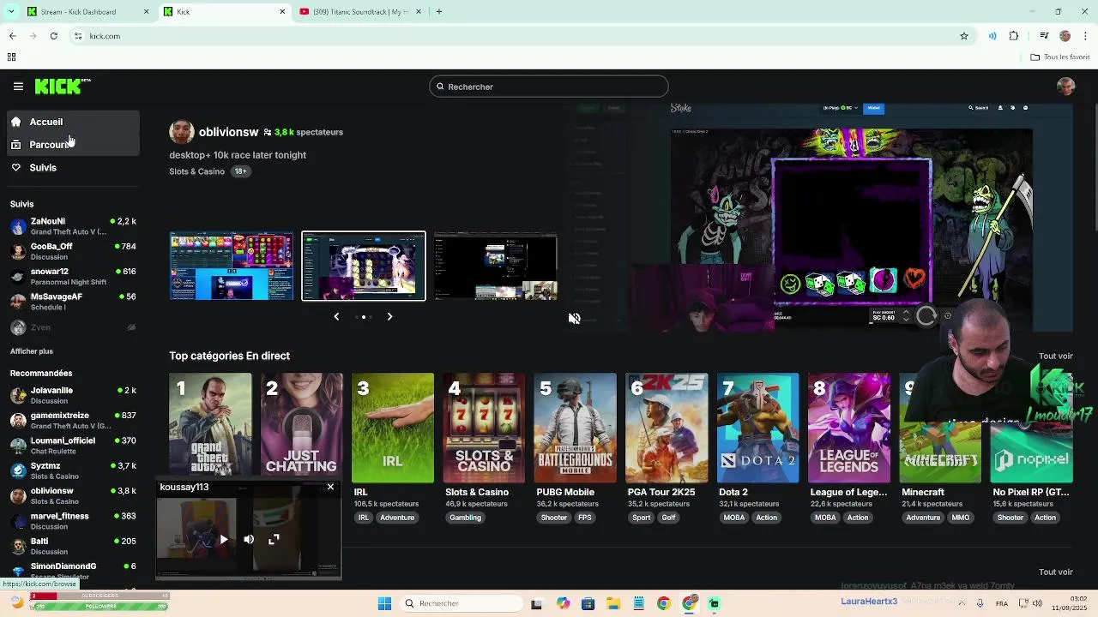
Task: Open Suivis in the sidebar
Action: 73,168
